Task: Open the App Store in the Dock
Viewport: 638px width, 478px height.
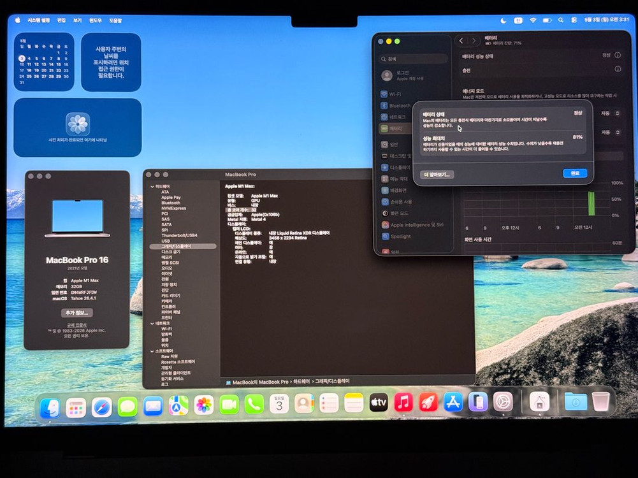Action: pos(453,402)
